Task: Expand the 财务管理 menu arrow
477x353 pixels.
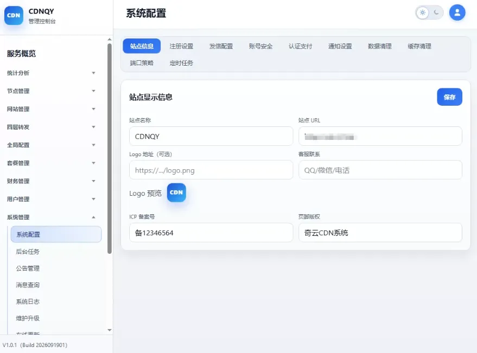Action: click(94, 181)
